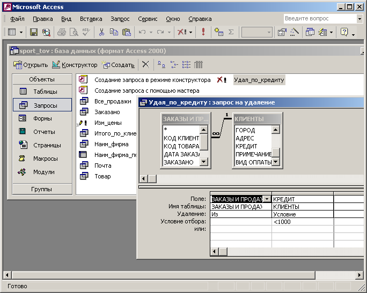Click the Undo arrow icon
The image size is (367, 293).
[142, 32]
